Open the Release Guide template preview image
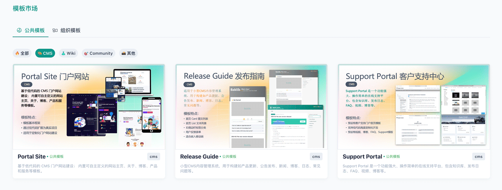502x190 pixels. click(x=251, y=107)
